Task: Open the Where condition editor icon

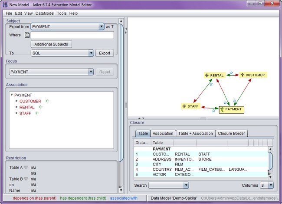Action: (27, 35)
